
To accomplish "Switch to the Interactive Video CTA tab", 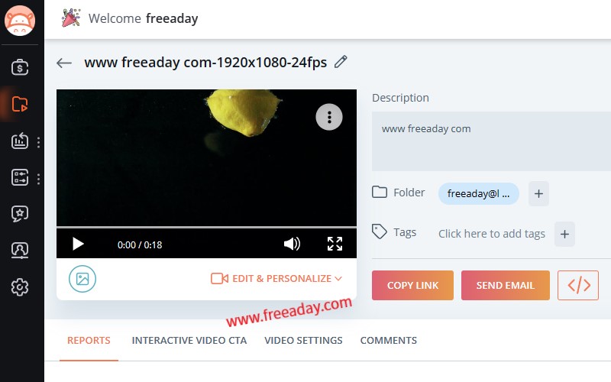I will pyautogui.click(x=189, y=340).
